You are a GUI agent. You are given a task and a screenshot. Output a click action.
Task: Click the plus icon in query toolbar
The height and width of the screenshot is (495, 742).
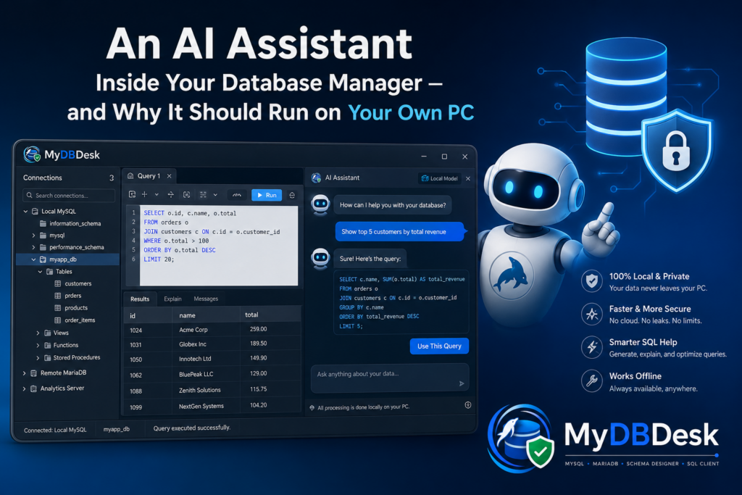(x=145, y=194)
